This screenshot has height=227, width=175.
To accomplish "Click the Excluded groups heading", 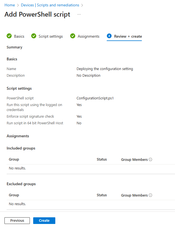I will 21,184.
